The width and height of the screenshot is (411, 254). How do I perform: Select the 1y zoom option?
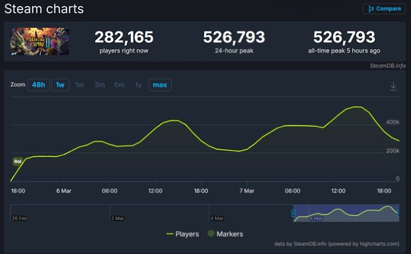pos(138,85)
